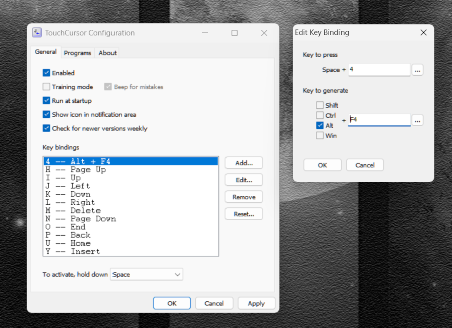Viewport: 452px width, 328px height.
Task: Switch to the Programs tab
Action: coord(77,53)
